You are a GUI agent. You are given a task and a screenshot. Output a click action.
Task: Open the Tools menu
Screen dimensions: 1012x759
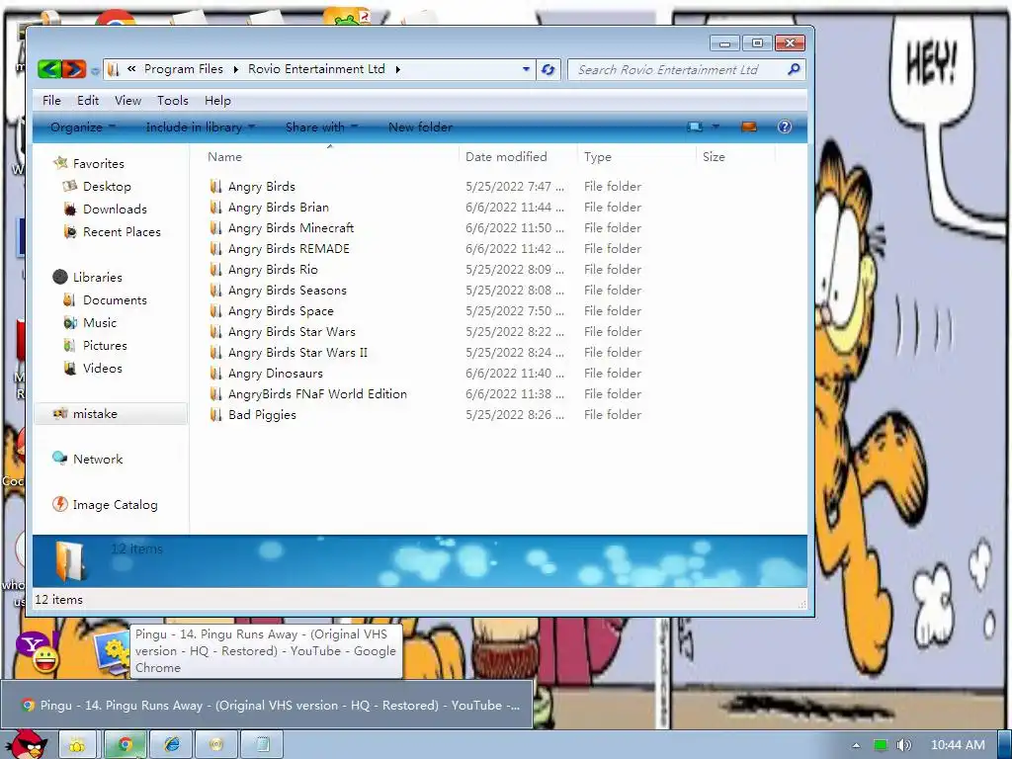[172, 101]
